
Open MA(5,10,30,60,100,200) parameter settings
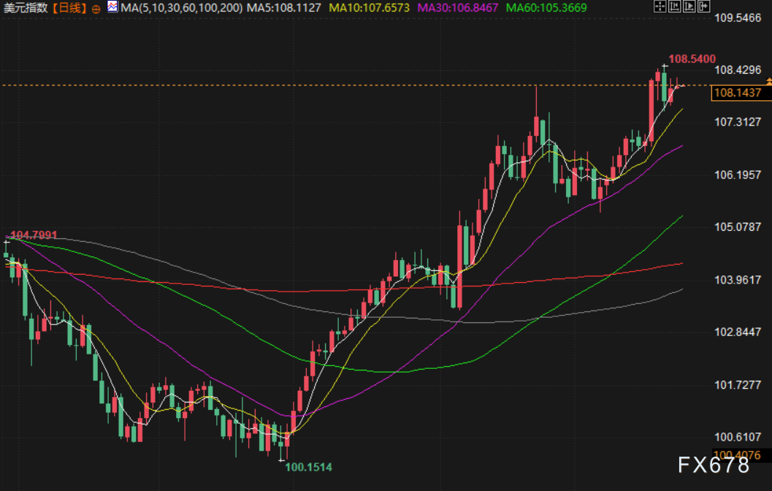click(x=181, y=8)
